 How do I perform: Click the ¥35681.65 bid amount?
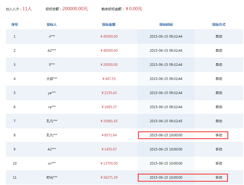(x=109, y=121)
